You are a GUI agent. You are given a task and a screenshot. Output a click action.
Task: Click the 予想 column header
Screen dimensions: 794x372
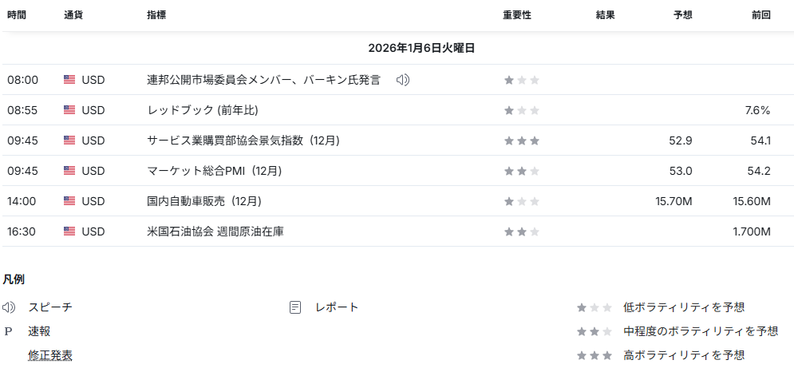(x=682, y=15)
